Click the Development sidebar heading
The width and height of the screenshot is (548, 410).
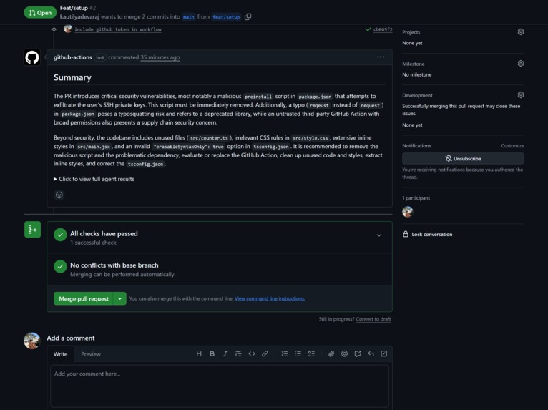(417, 95)
